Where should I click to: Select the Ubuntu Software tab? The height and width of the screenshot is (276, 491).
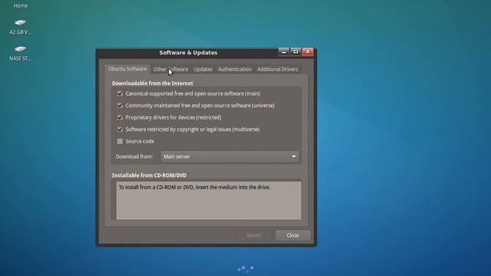[x=127, y=69]
